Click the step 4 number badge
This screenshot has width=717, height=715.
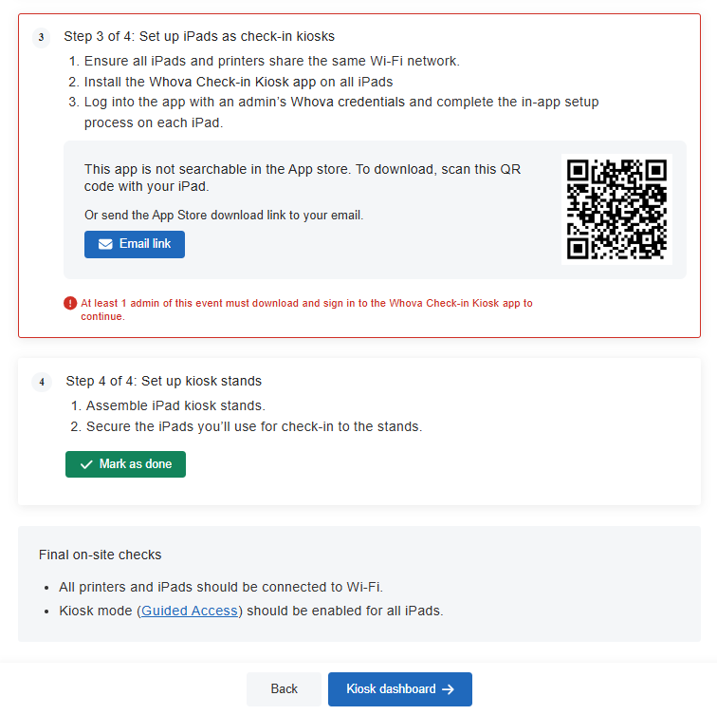coord(42,382)
